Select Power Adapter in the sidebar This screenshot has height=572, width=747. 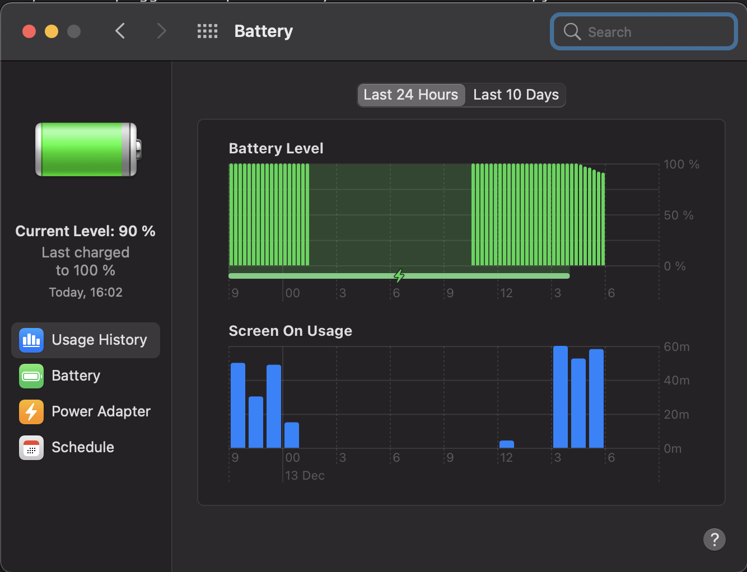point(101,412)
